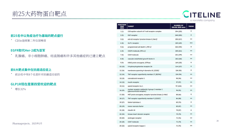Viewport: 232px width, 130px height.
Task: Click position cell 17 (30)
Action: click(122, 95)
